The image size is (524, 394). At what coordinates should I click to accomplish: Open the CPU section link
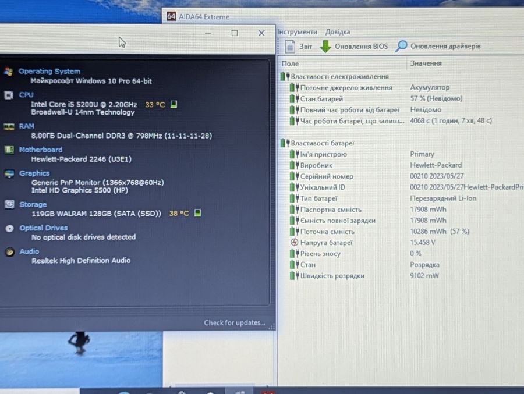(26, 95)
